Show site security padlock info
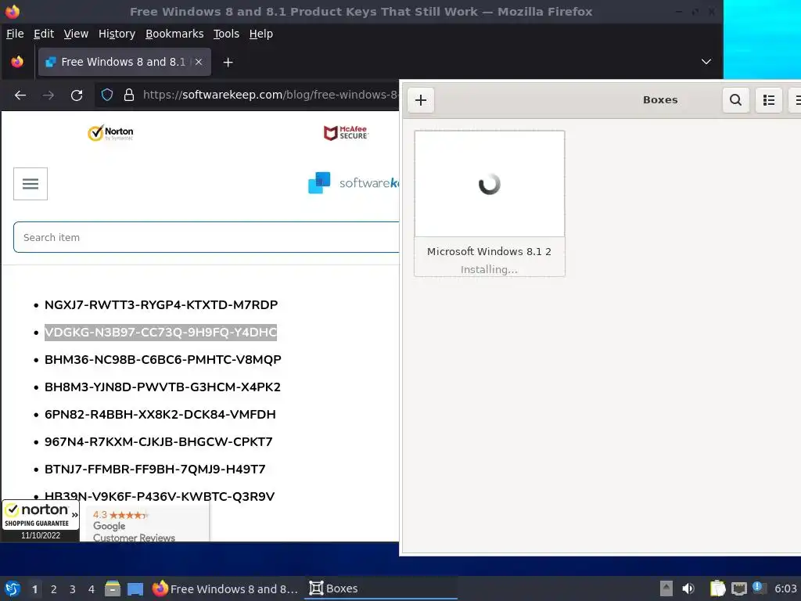This screenshot has height=601, width=801. pos(129,95)
